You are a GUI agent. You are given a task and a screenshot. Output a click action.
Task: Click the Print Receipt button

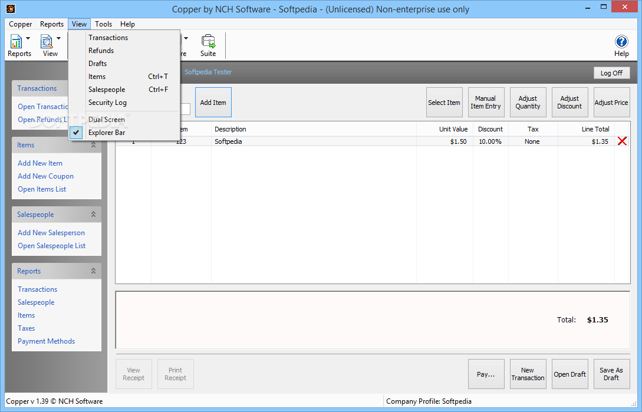point(176,374)
